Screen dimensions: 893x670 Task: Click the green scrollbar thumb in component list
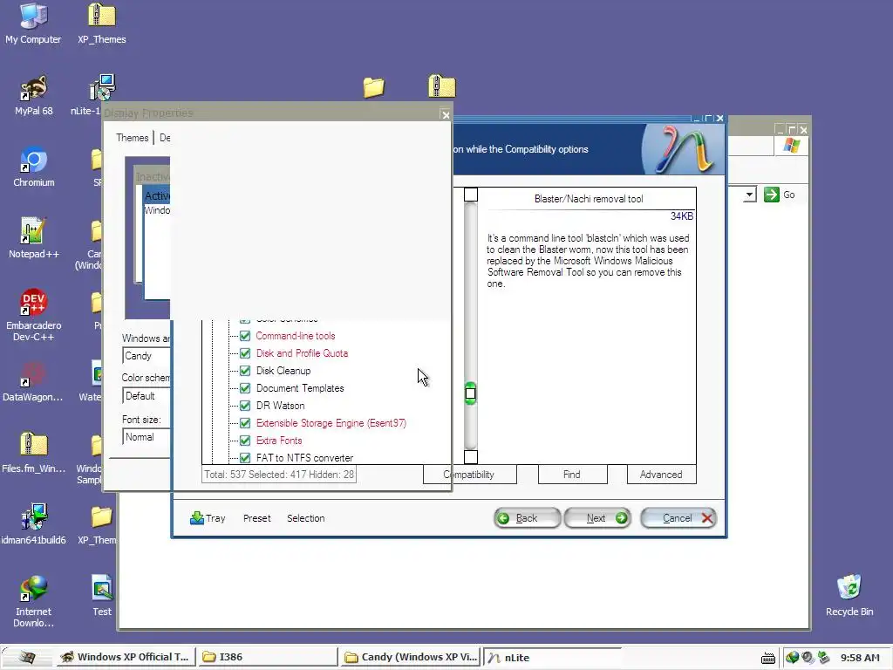(470, 393)
